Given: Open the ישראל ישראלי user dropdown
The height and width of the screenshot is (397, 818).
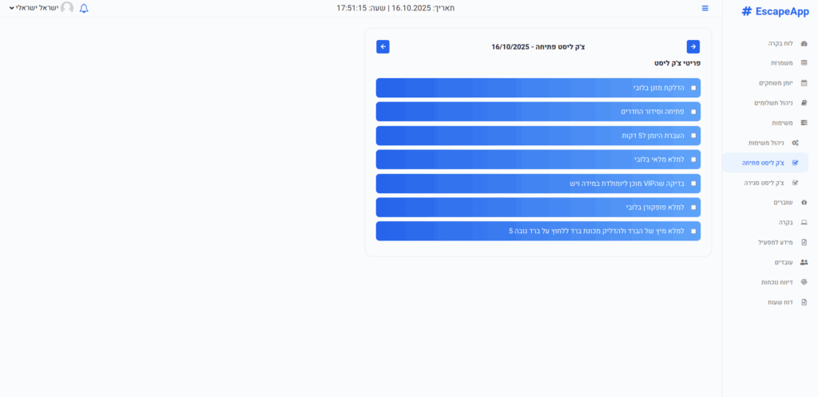Looking at the screenshot, I should pos(36,8).
